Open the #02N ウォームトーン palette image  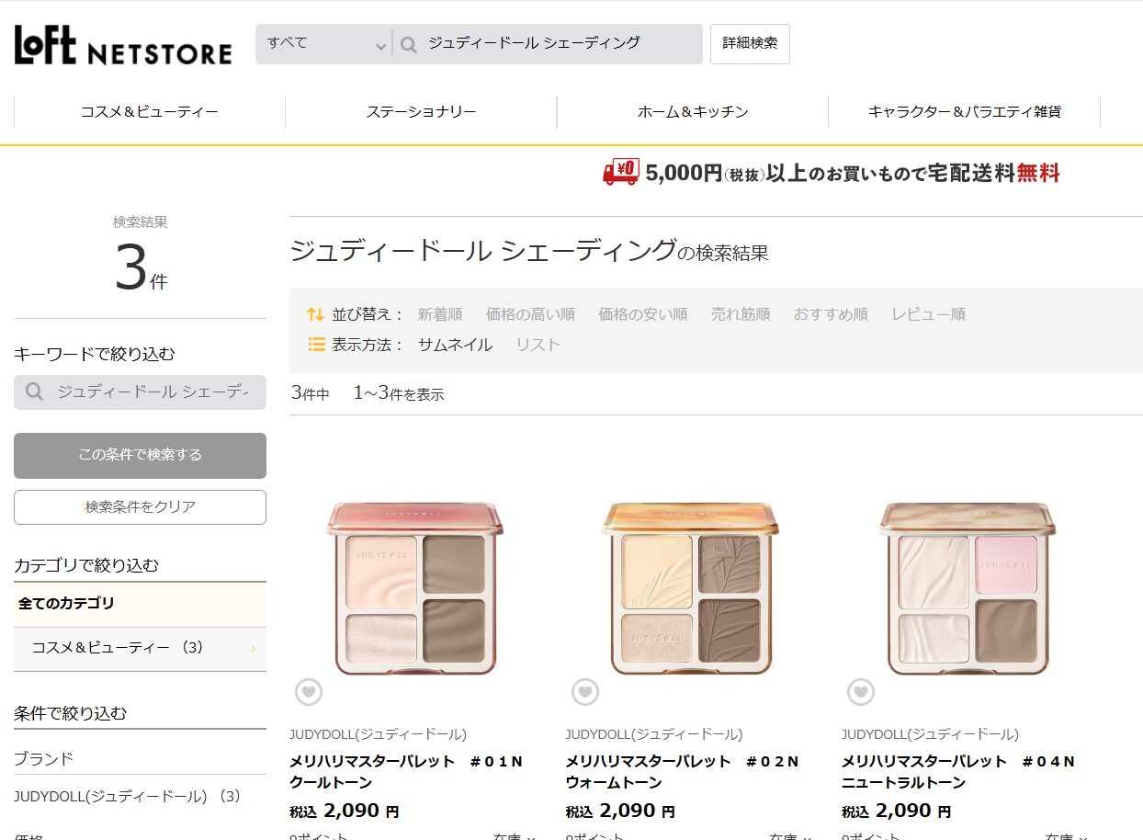692,588
